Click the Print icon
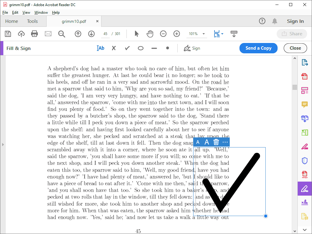Screen dimensions: 312x234 coord(34,34)
